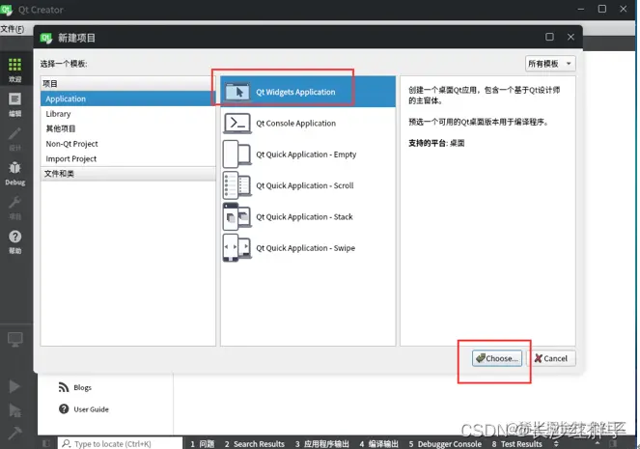The height and width of the screenshot is (449, 640).
Task: Select the 其他项目 category
Action: point(127,128)
